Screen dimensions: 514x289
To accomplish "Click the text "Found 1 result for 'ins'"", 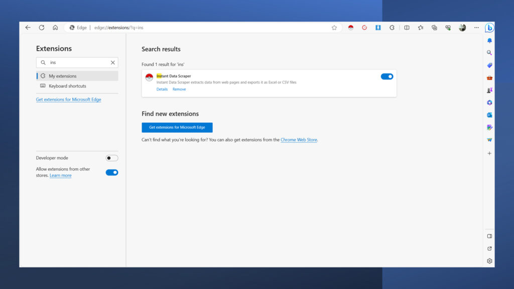I will (x=163, y=65).
